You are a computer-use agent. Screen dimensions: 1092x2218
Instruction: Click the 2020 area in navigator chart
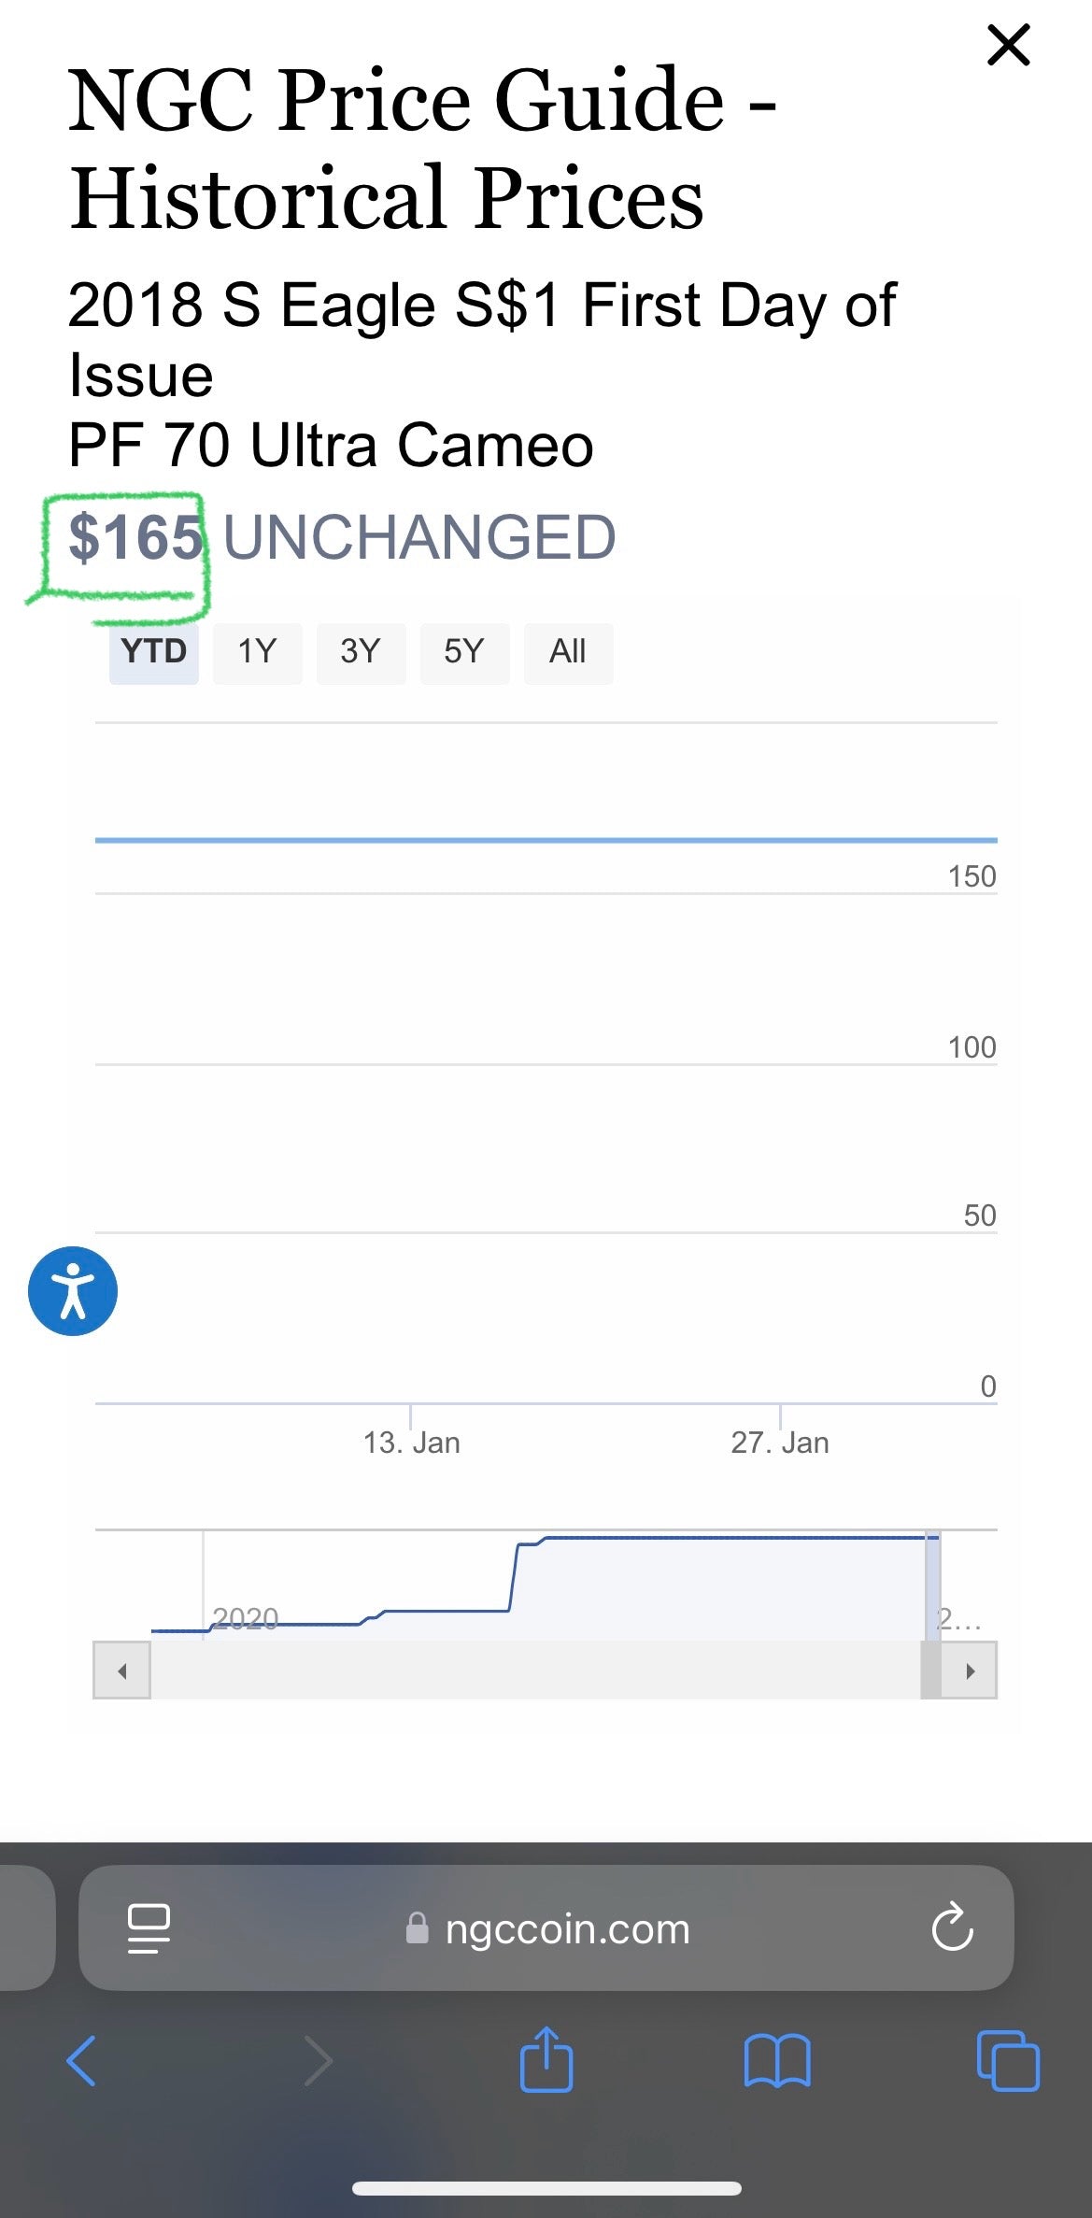(246, 1618)
